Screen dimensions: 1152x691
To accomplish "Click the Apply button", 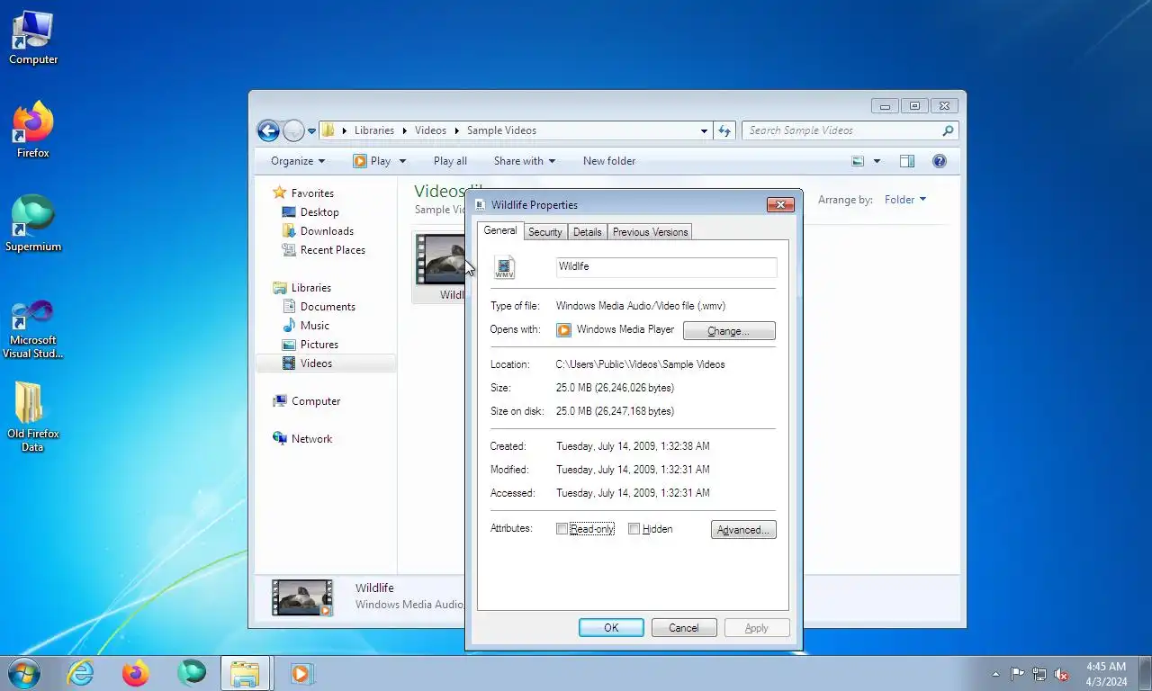I will tap(757, 628).
